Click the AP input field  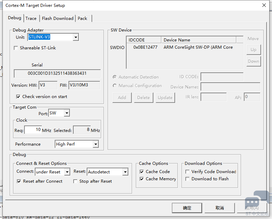tap(252, 97)
